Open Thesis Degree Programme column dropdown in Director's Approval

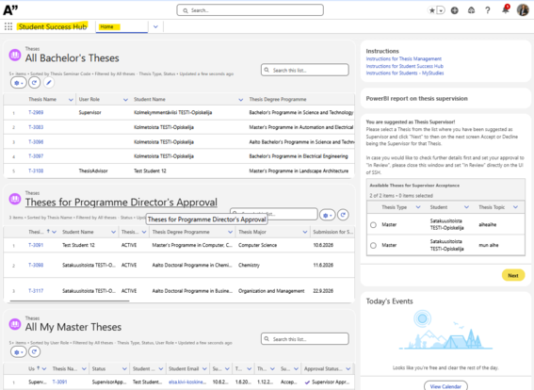click(x=230, y=232)
